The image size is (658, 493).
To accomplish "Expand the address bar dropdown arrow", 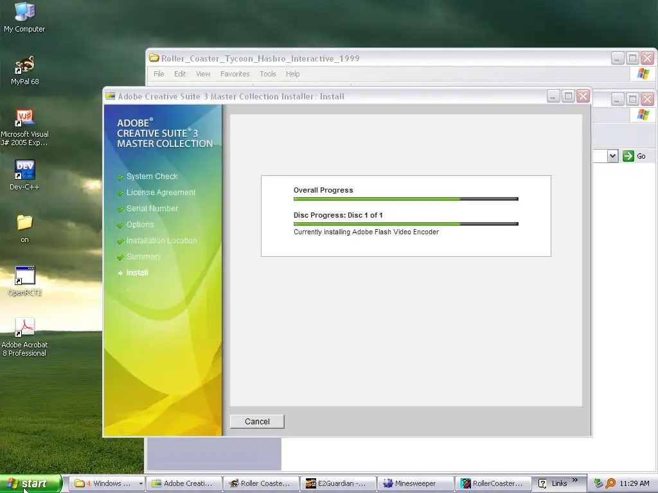I will pos(612,156).
